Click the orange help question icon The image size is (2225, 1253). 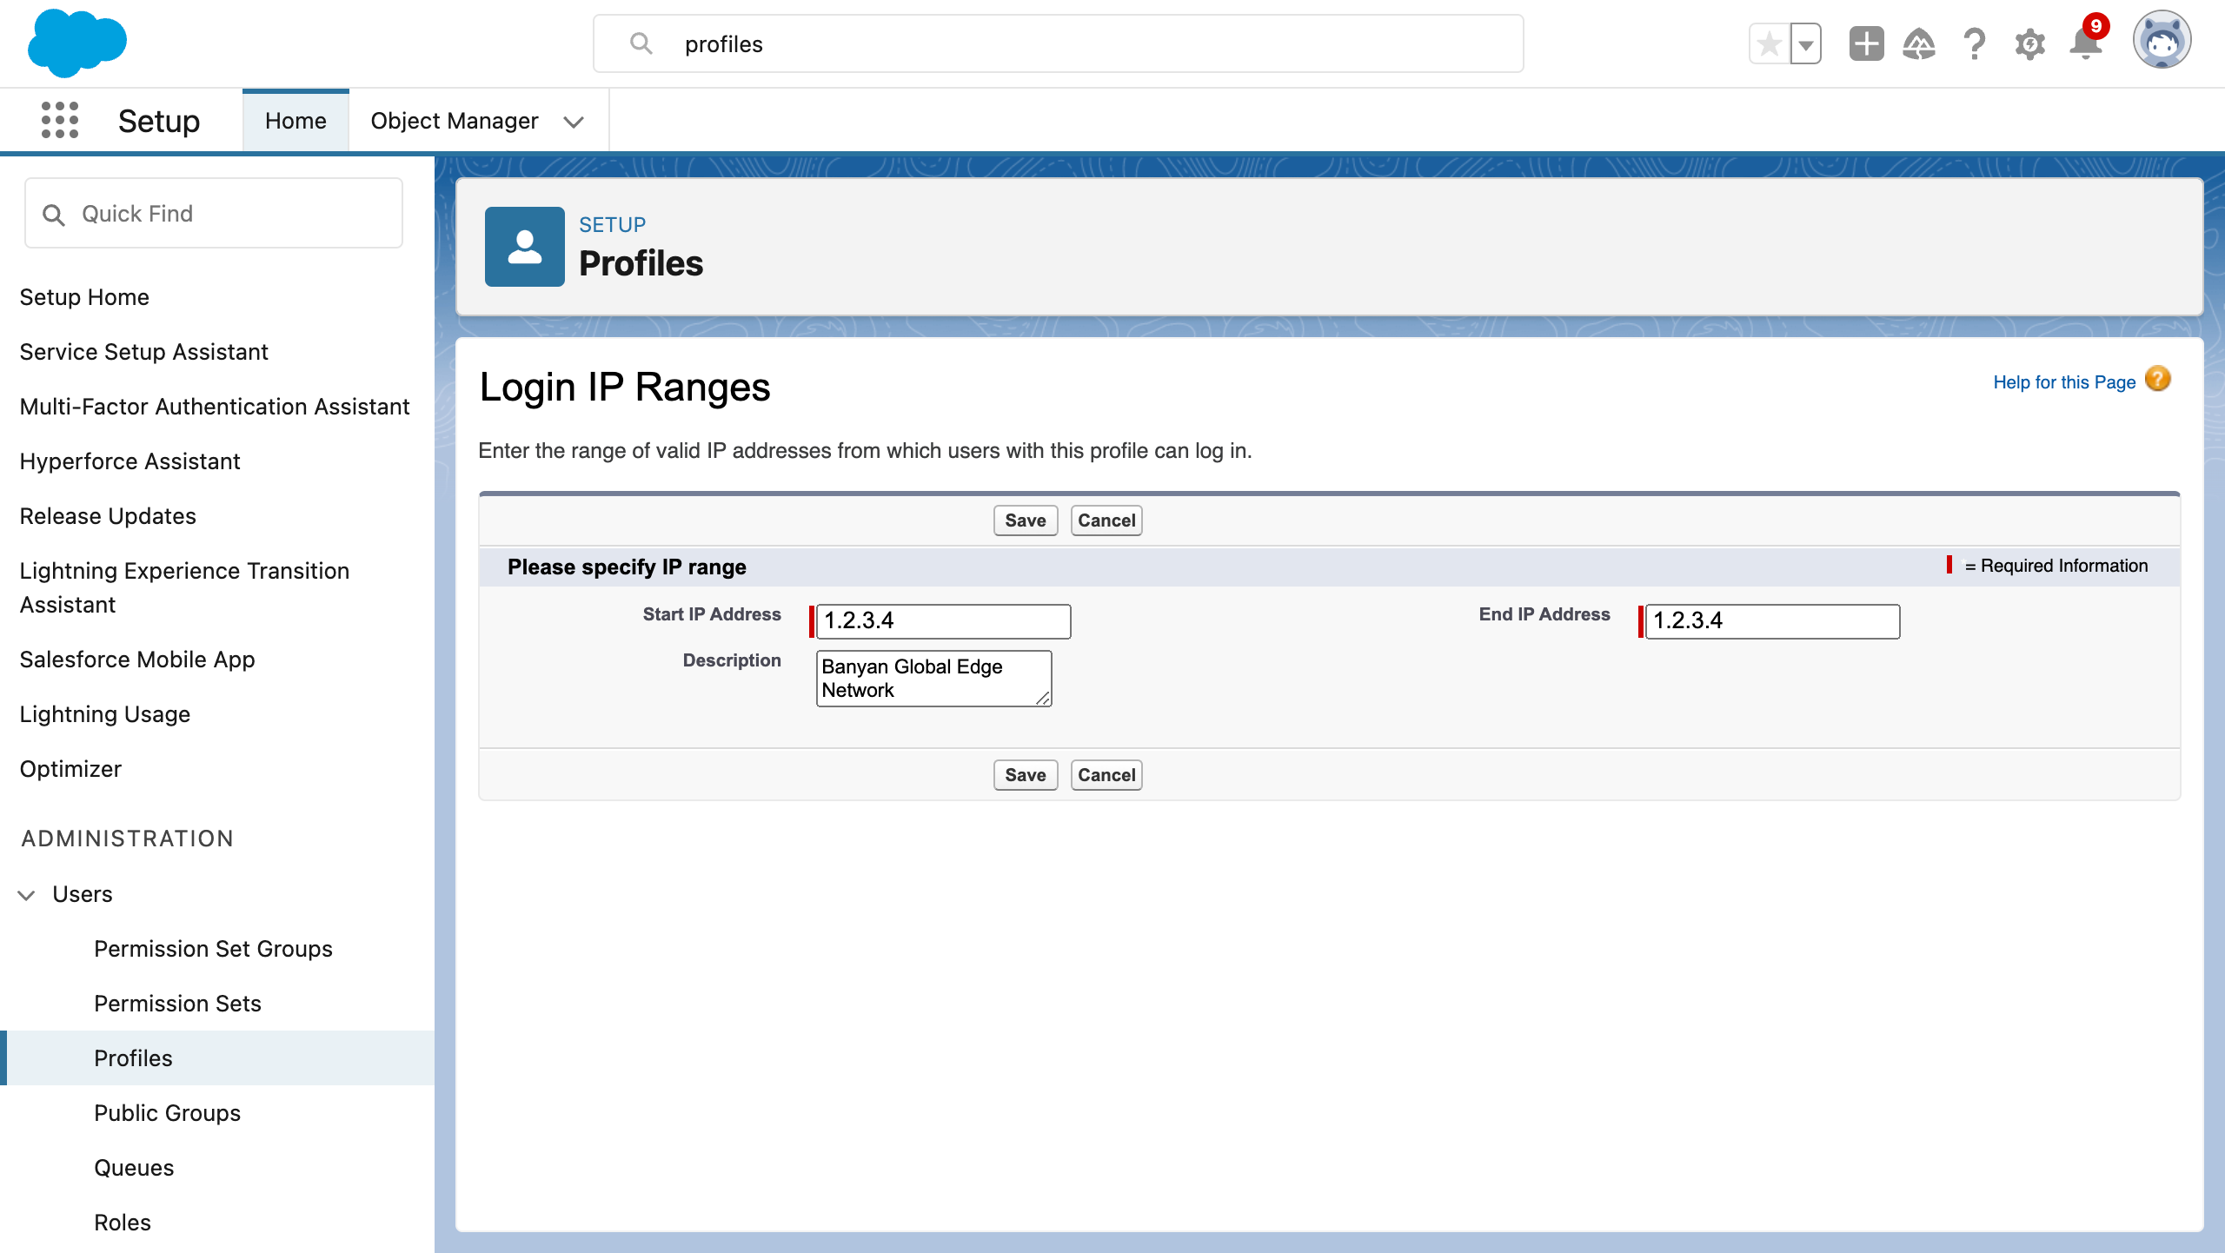pos(2157,380)
